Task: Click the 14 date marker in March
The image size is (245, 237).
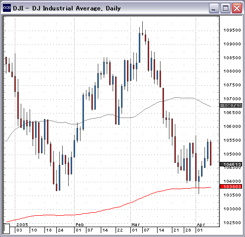Action: 162,230
